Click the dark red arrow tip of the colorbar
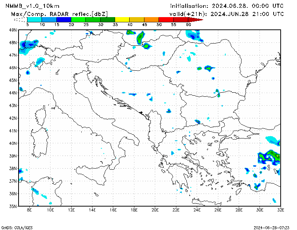This screenshot has width=297, height=230. 198,19
